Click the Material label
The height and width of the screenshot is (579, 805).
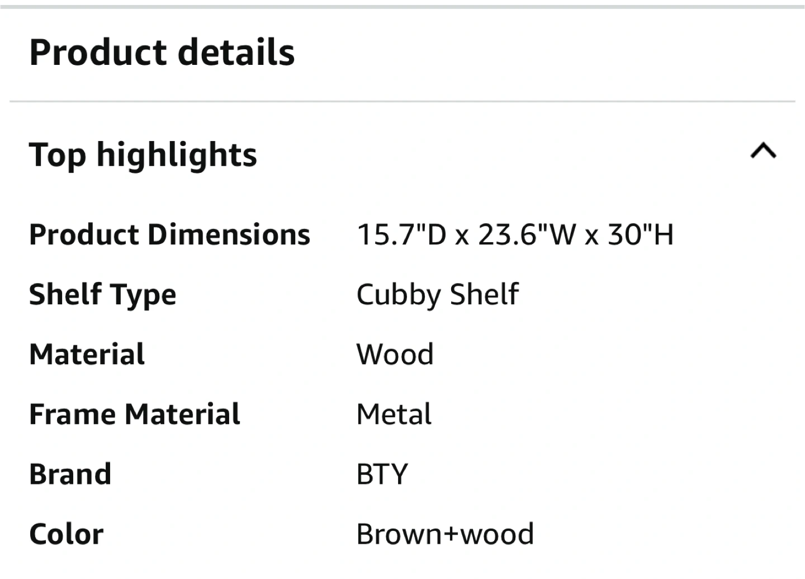point(87,355)
